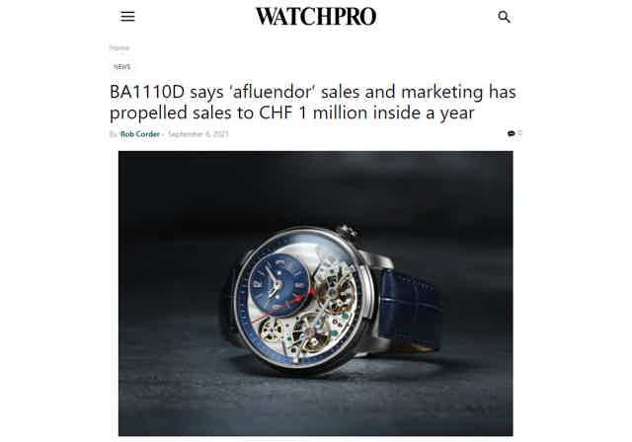632x442 pixels.
Task: Click the watch crown in the photo
Action: pyautogui.click(x=347, y=231)
